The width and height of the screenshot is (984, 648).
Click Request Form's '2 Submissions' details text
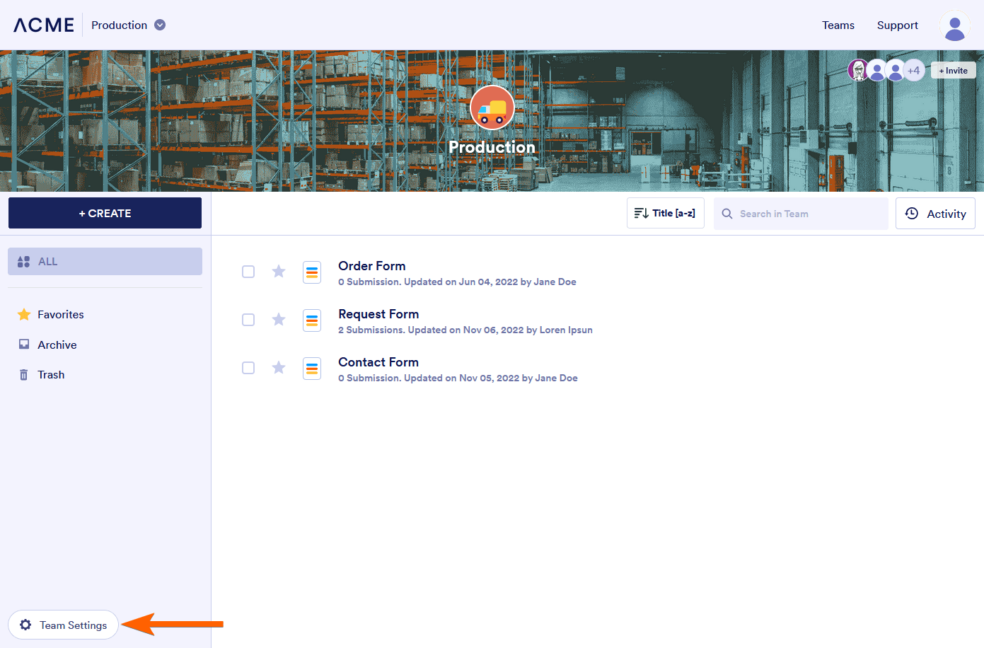tap(465, 330)
